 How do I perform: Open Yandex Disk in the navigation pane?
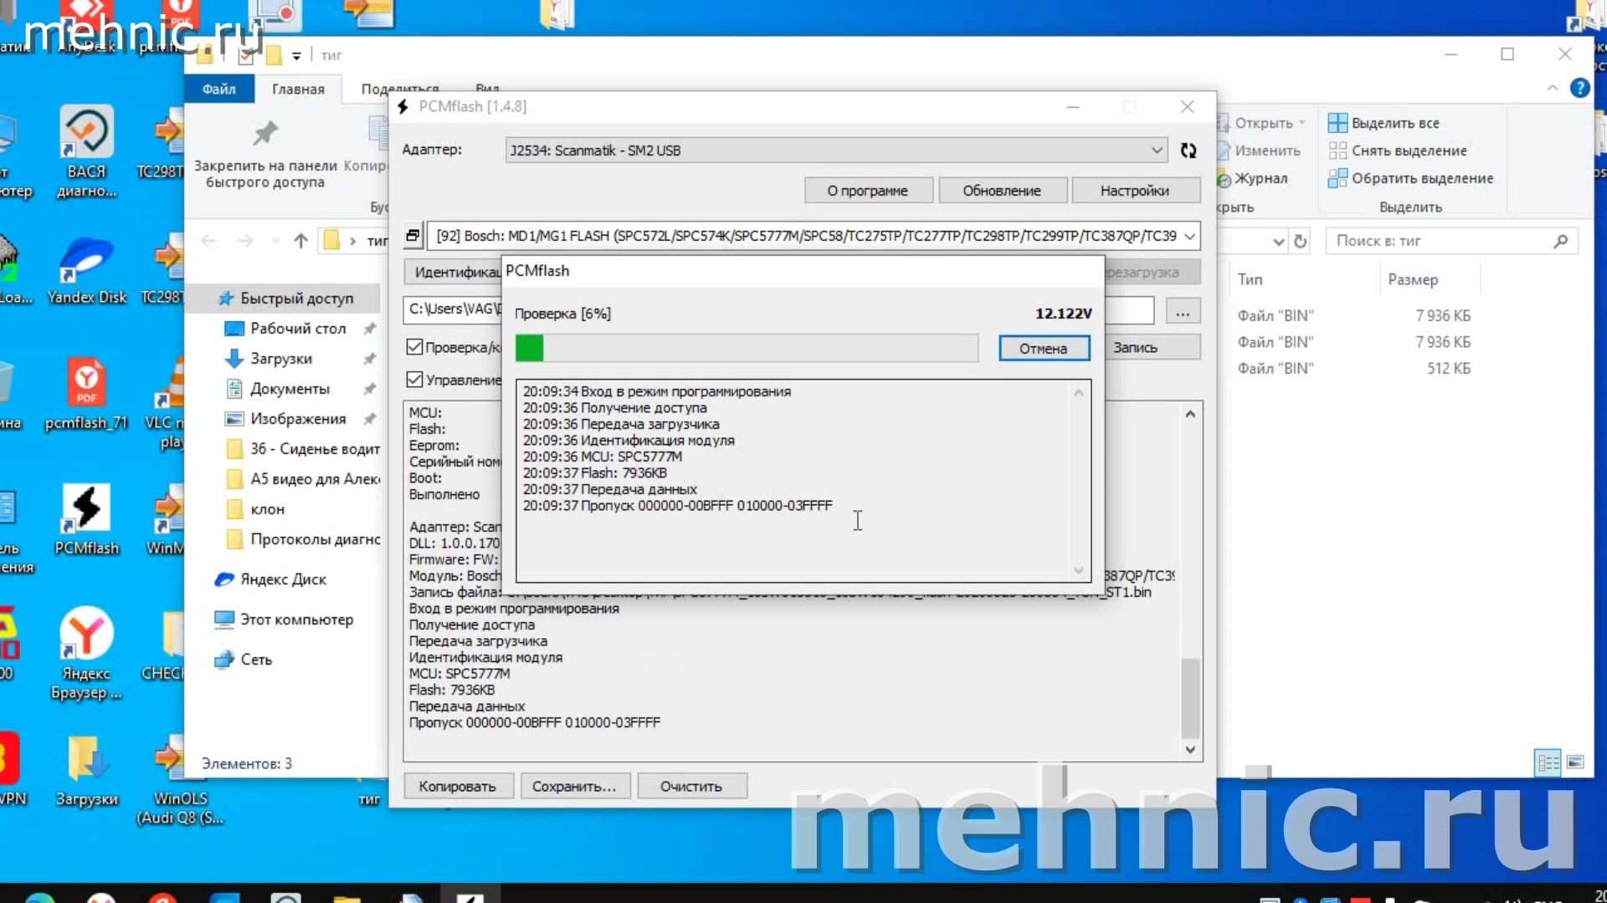coord(272,579)
